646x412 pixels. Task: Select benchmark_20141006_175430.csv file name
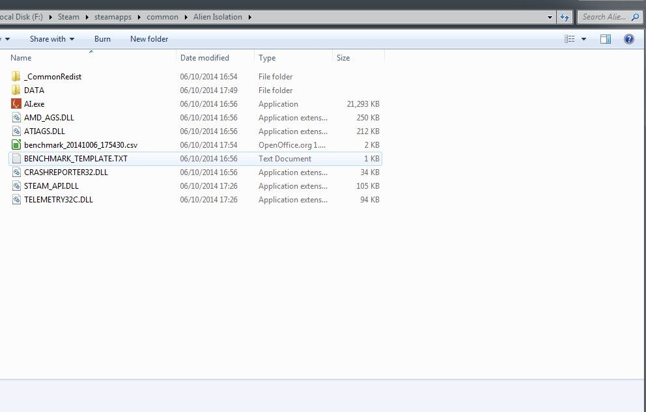click(x=81, y=145)
